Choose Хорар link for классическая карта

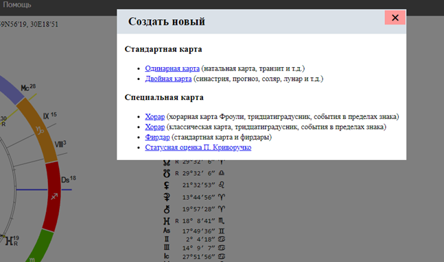pos(154,127)
